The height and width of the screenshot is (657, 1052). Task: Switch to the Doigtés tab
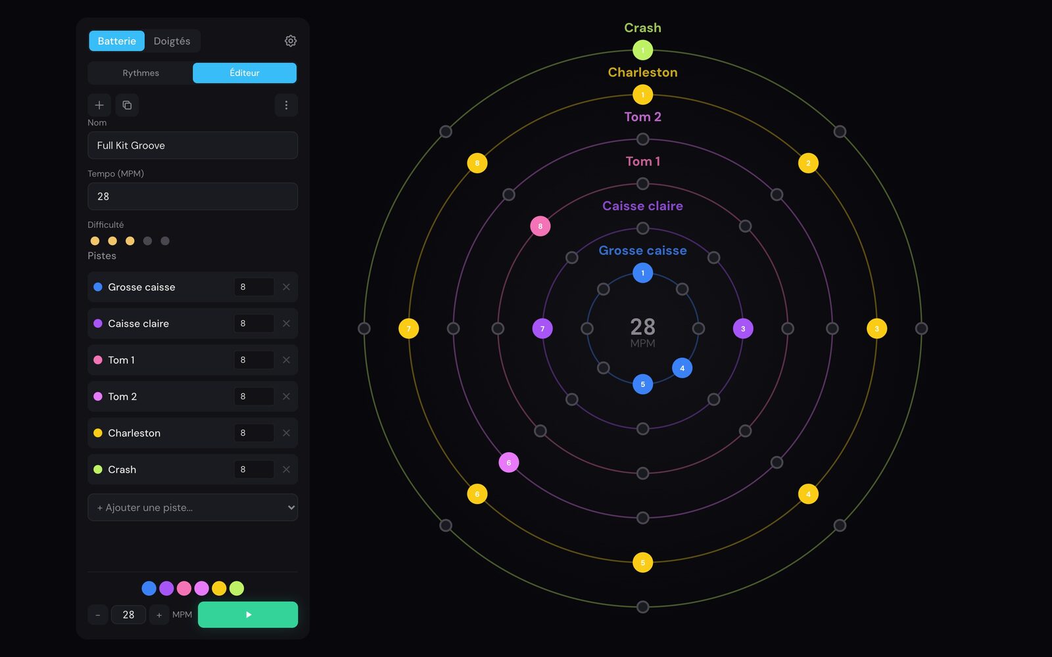coord(172,41)
